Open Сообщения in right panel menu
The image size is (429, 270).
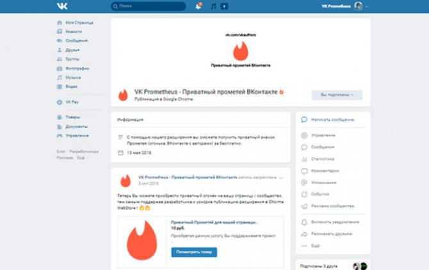(x=323, y=147)
